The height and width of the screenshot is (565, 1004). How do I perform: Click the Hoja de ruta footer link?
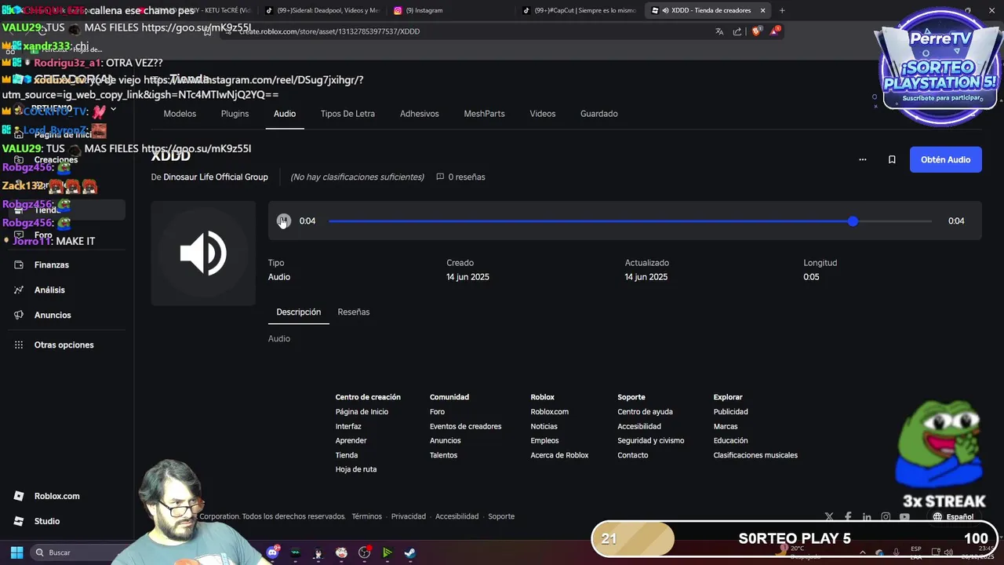click(x=356, y=470)
